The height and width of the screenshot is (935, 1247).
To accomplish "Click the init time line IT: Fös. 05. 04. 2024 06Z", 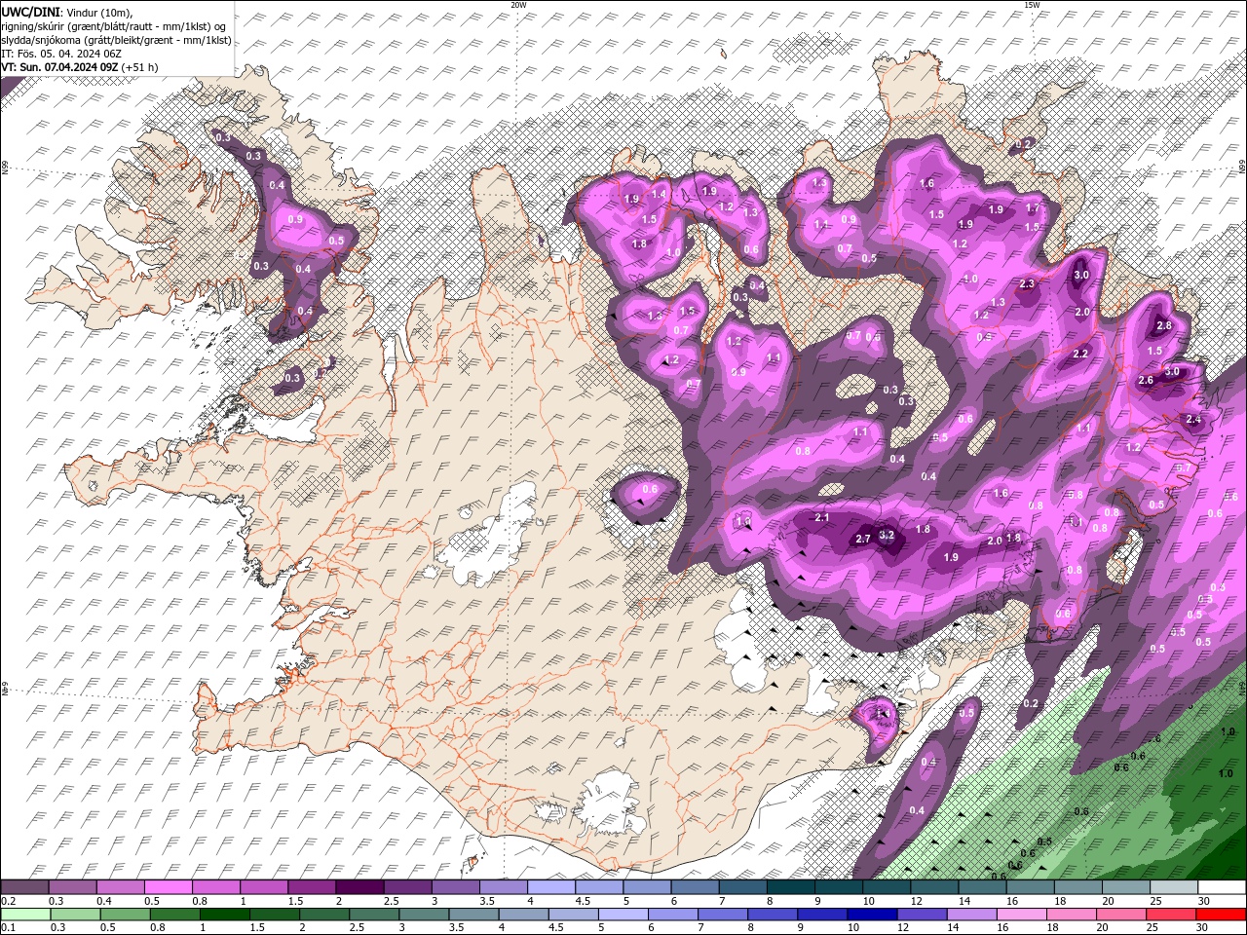I will coord(59,54).
